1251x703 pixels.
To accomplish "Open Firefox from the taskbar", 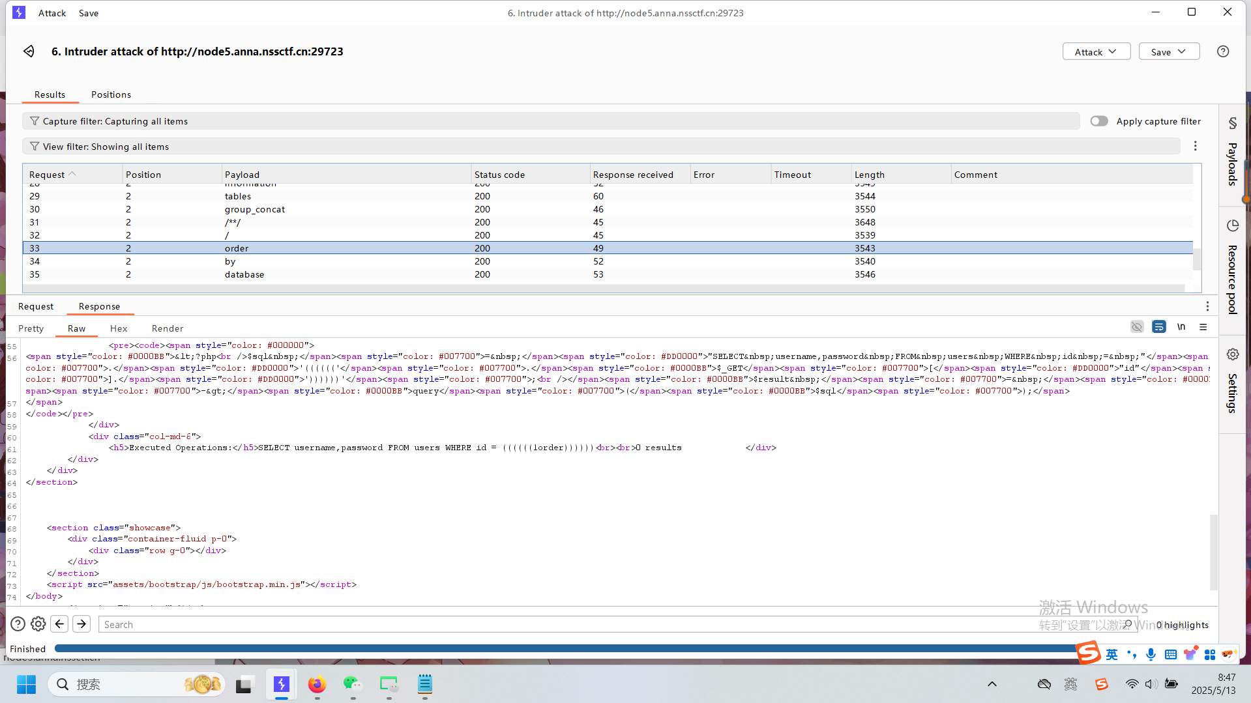I will (x=317, y=684).
